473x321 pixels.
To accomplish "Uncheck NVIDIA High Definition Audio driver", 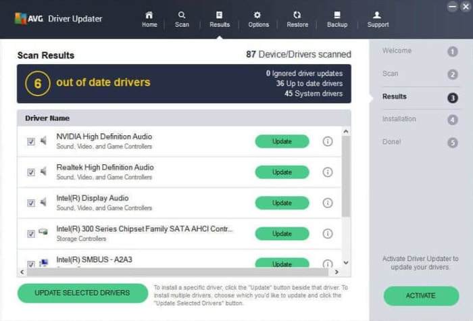I will click(x=31, y=141).
